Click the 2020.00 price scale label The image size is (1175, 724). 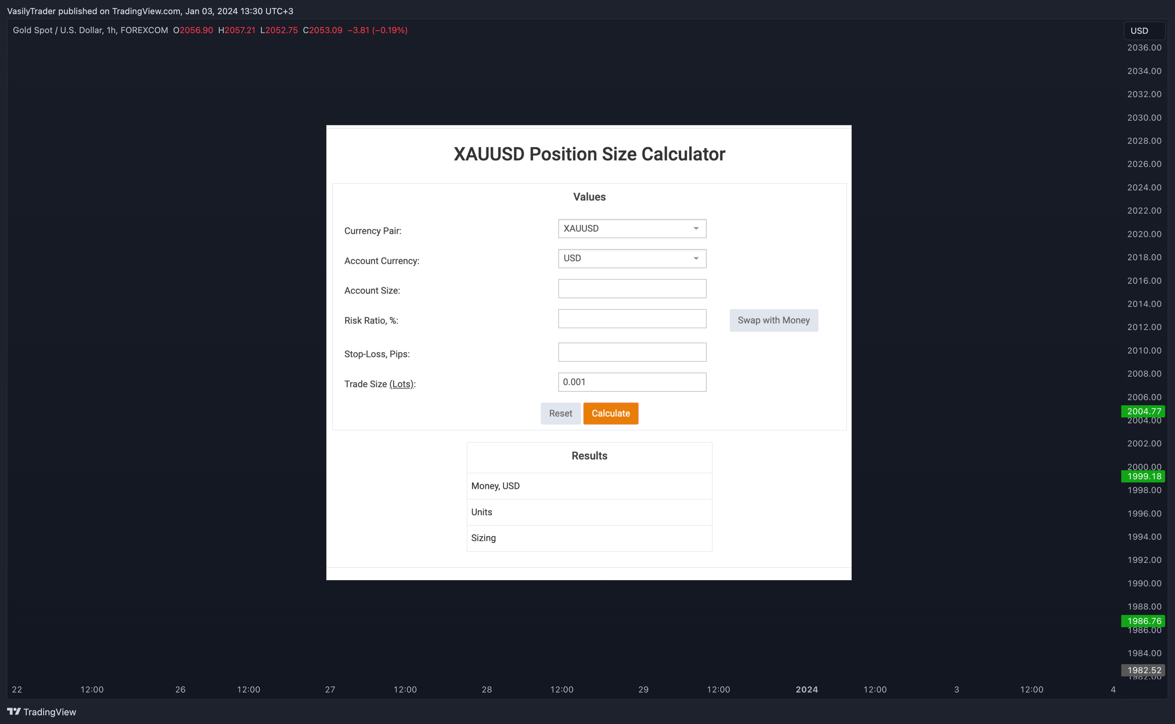tap(1144, 234)
